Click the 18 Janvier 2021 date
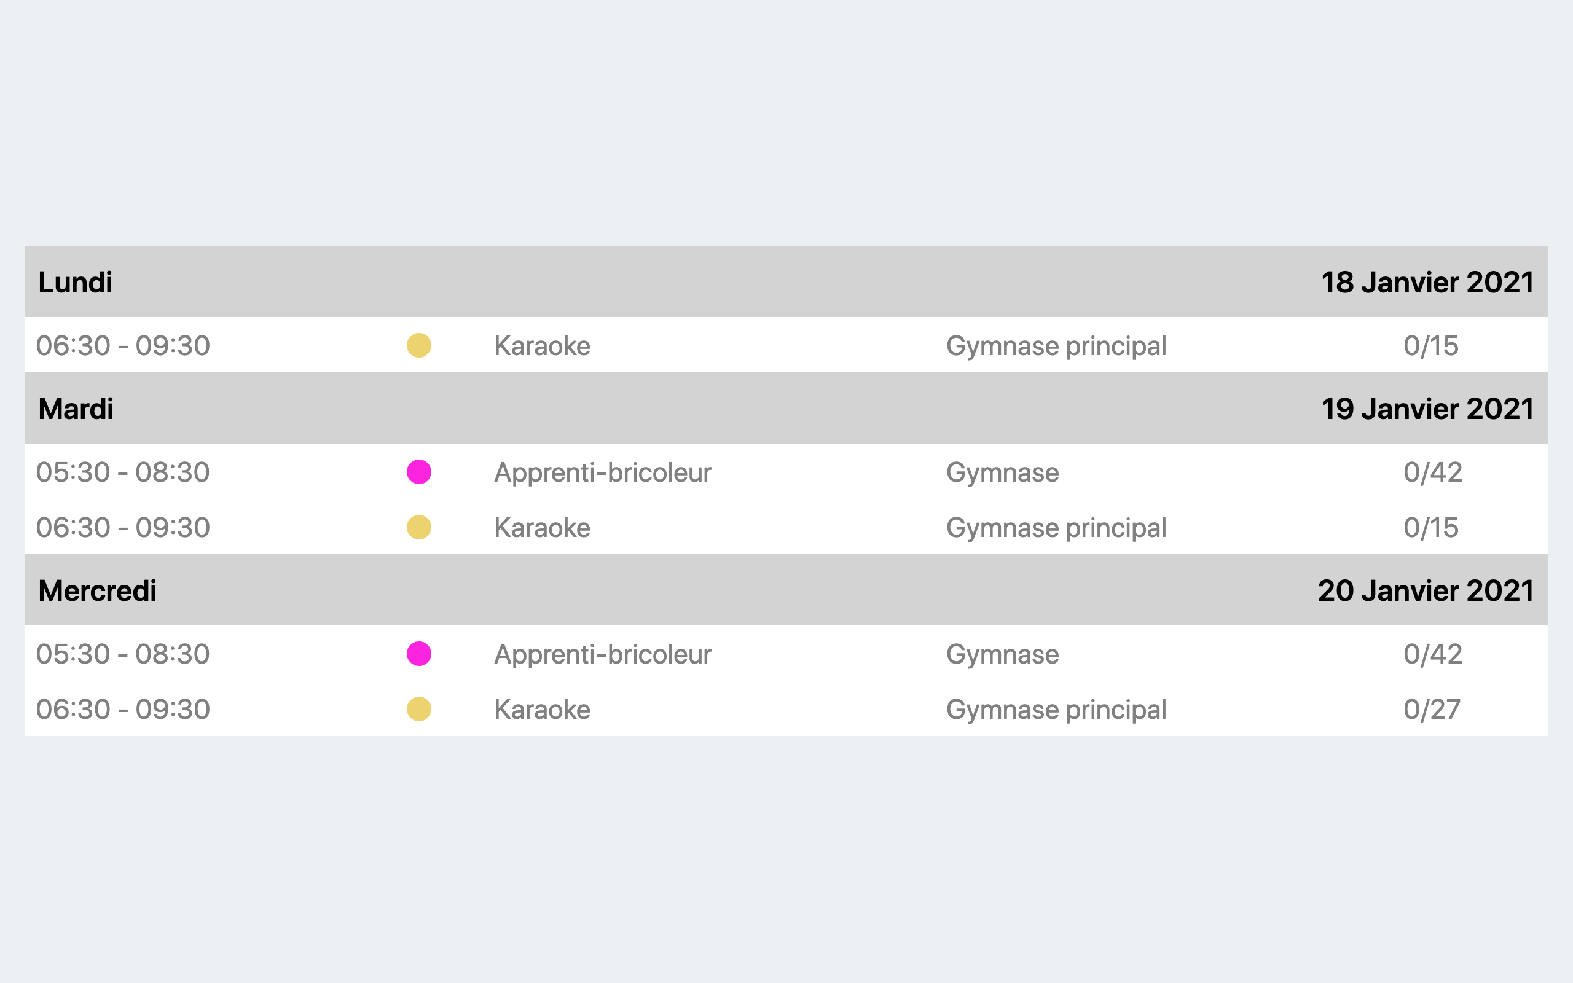The height and width of the screenshot is (983, 1573). click(x=1427, y=282)
